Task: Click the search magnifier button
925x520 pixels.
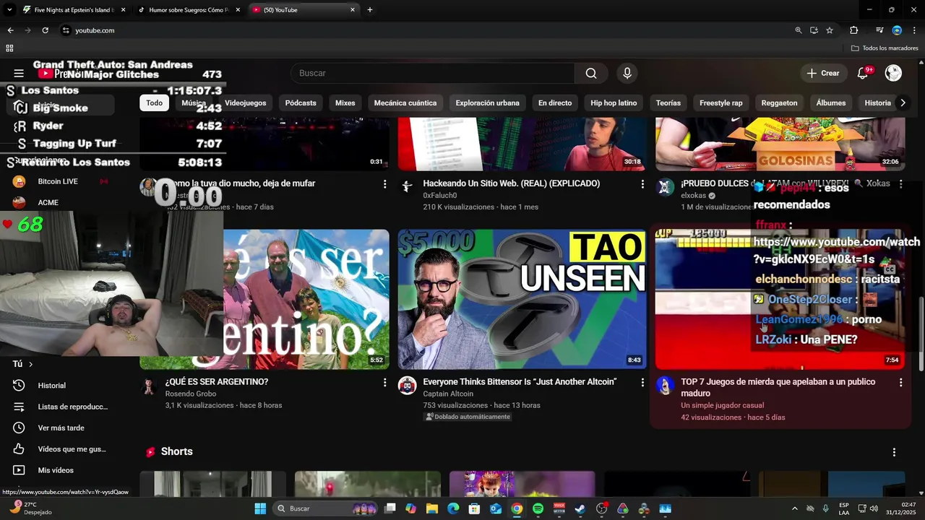Action: [591, 73]
